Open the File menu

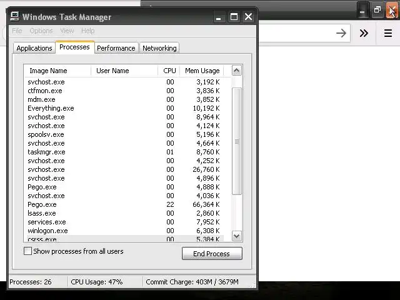[17, 31]
